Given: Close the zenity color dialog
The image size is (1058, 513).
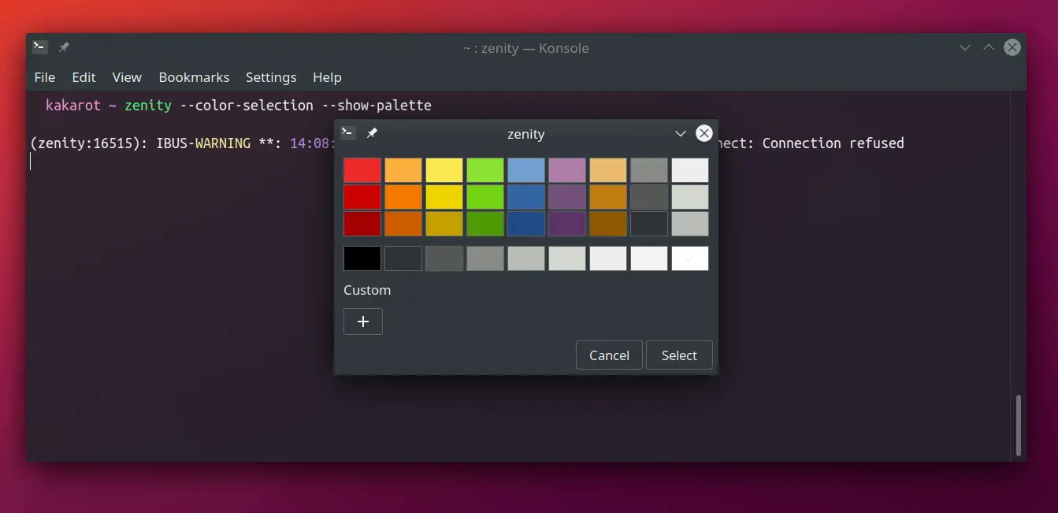Looking at the screenshot, I should pyautogui.click(x=704, y=133).
